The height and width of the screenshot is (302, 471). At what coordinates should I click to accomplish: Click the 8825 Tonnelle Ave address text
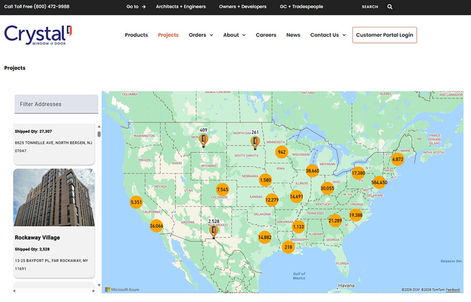coord(54,147)
